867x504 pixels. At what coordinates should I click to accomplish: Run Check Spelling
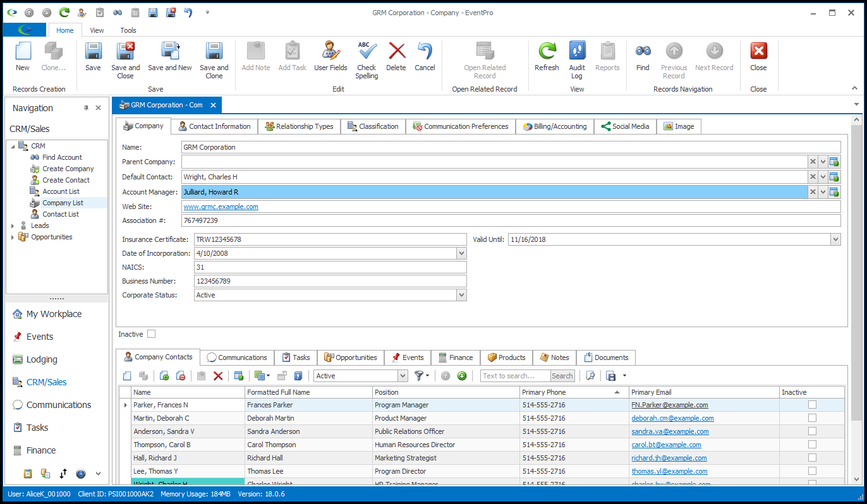[367, 60]
